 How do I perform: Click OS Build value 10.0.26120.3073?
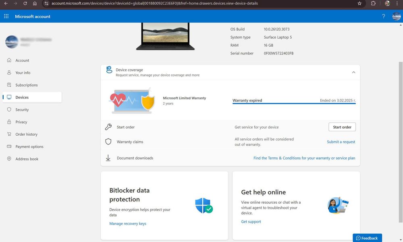[276, 29]
